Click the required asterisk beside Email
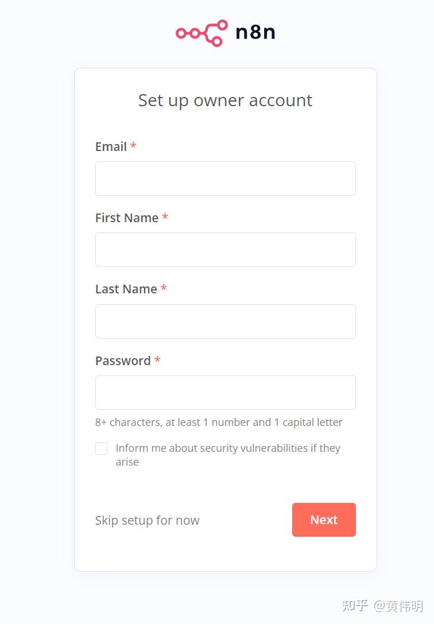The height and width of the screenshot is (624, 434). (133, 146)
